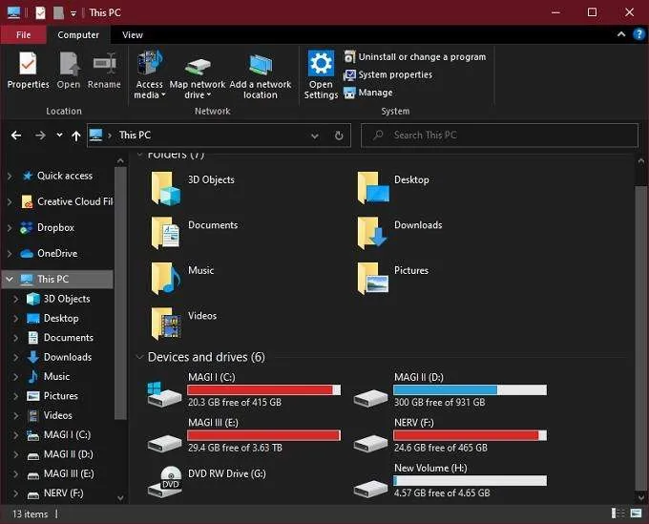This screenshot has height=524, width=649.
Task: Click the main pane vertical scrollbar
Action: 640,337
